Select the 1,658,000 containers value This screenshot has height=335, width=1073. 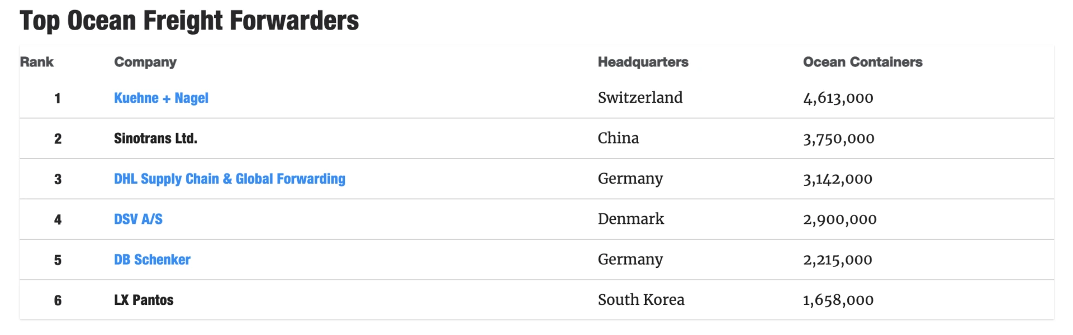point(838,300)
